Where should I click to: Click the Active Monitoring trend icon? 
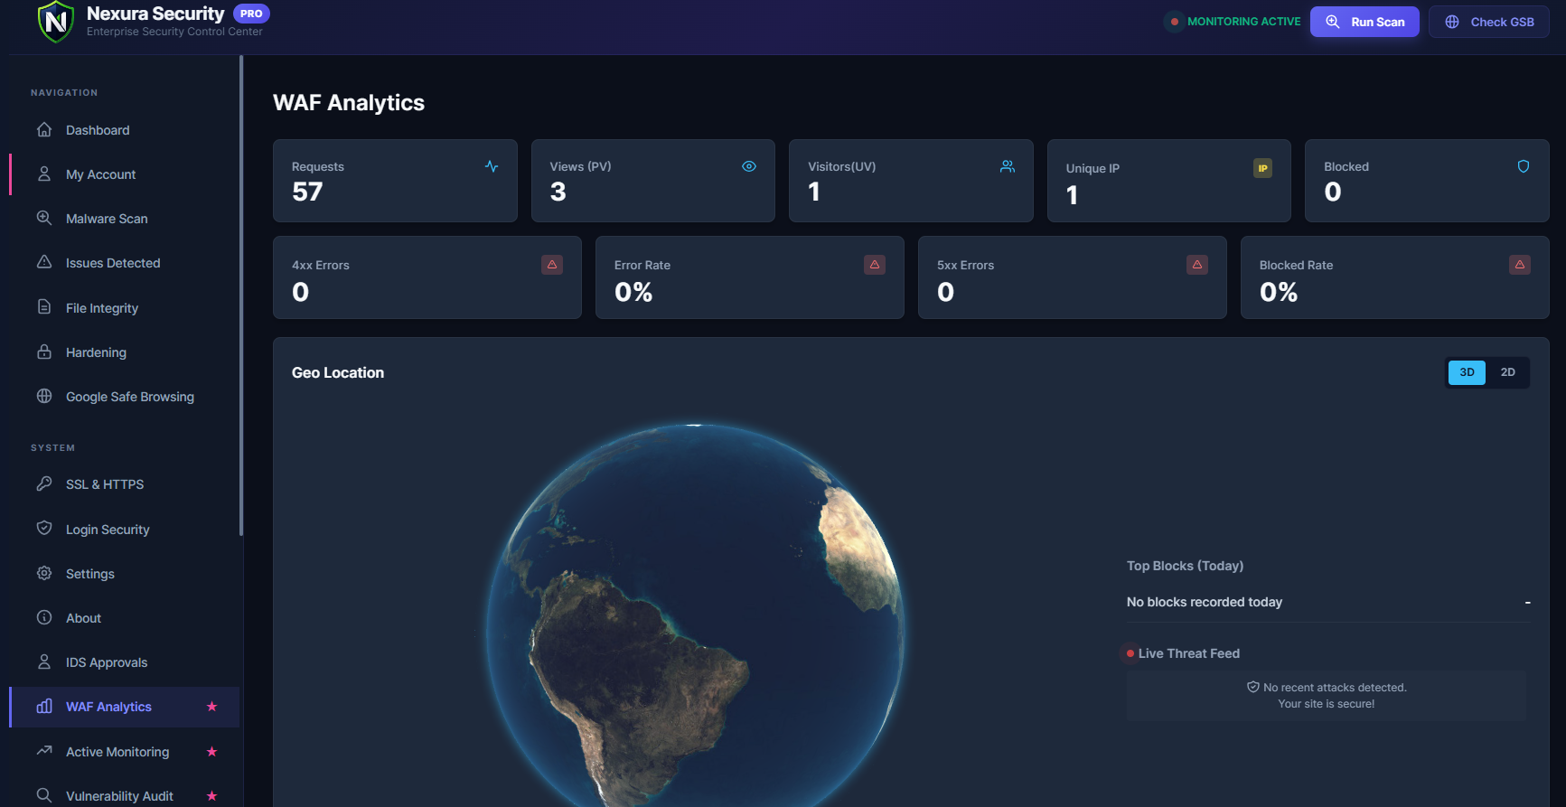tap(44, 751)
